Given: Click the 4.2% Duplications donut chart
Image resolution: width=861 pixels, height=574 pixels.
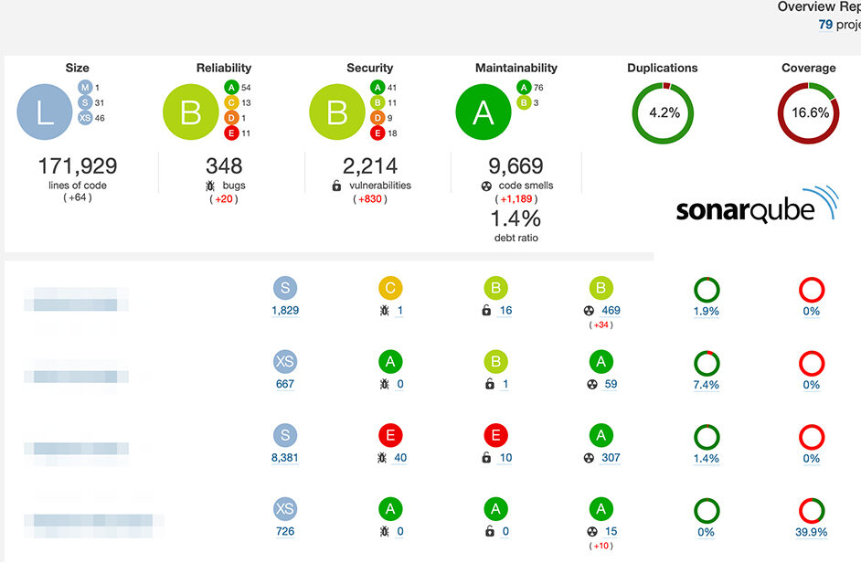Looking at the screenshot, I should coord(664,113).
